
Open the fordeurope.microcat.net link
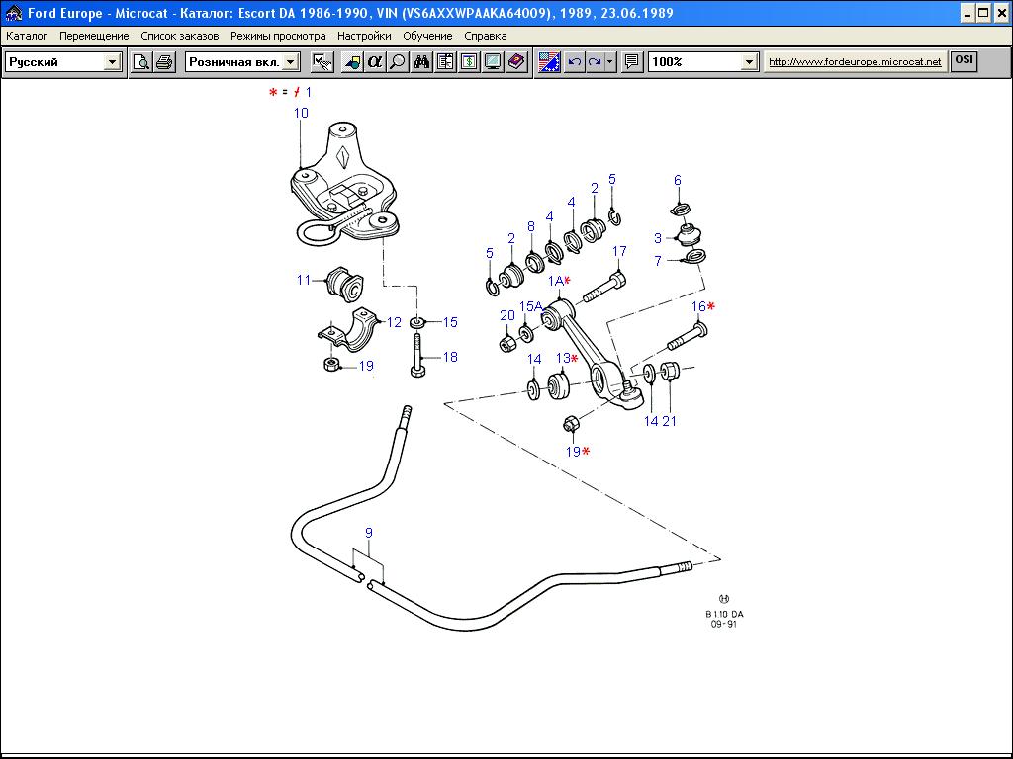tap(855, 62)
